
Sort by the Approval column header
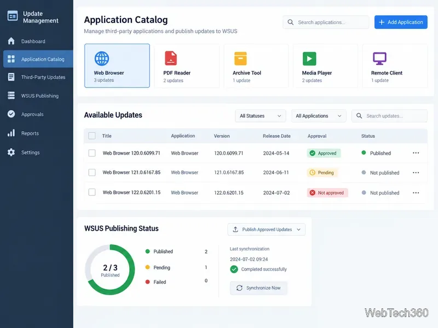[317, 136]
